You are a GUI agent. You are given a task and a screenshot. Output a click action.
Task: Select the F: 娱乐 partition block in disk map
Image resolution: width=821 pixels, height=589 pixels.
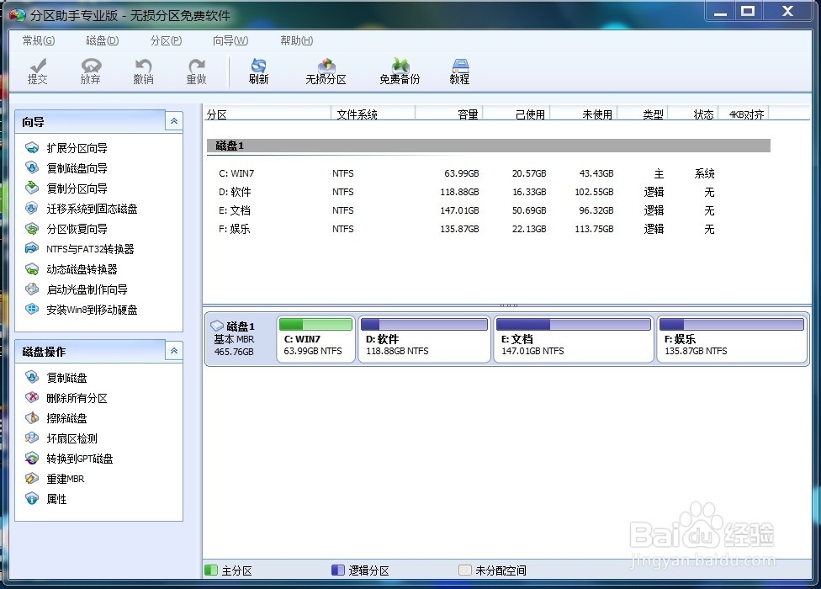click(x=732, y=339)
